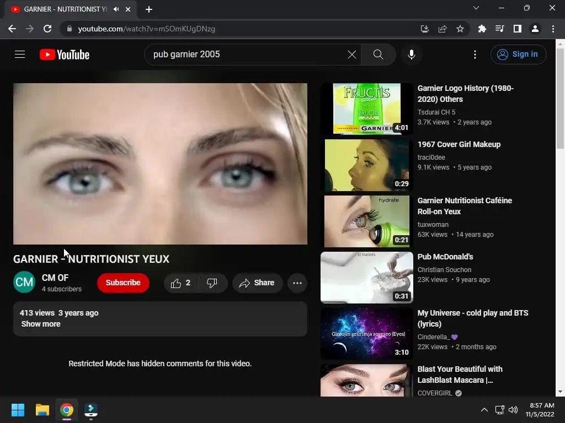The image size is (565, 423).
Task: Close the Garnier YouTube tab
Action: click(x=128, y=9)
